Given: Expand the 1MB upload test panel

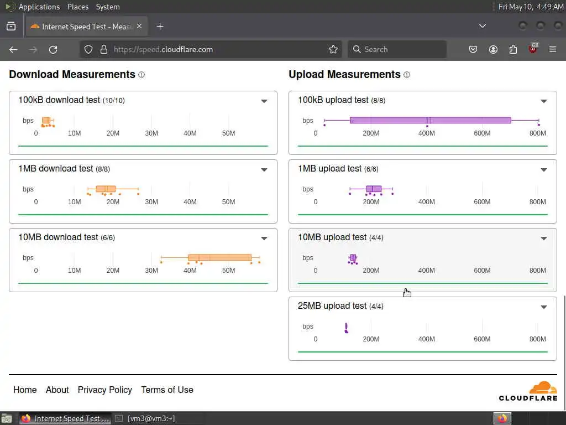Looking at the screenshot, I should click(x=544, y=170).
